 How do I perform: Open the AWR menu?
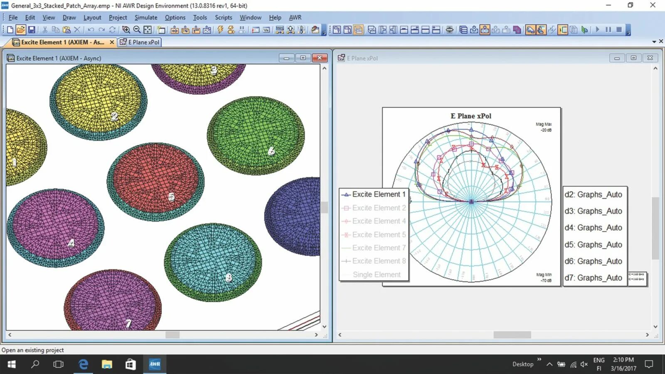[295, 17]
